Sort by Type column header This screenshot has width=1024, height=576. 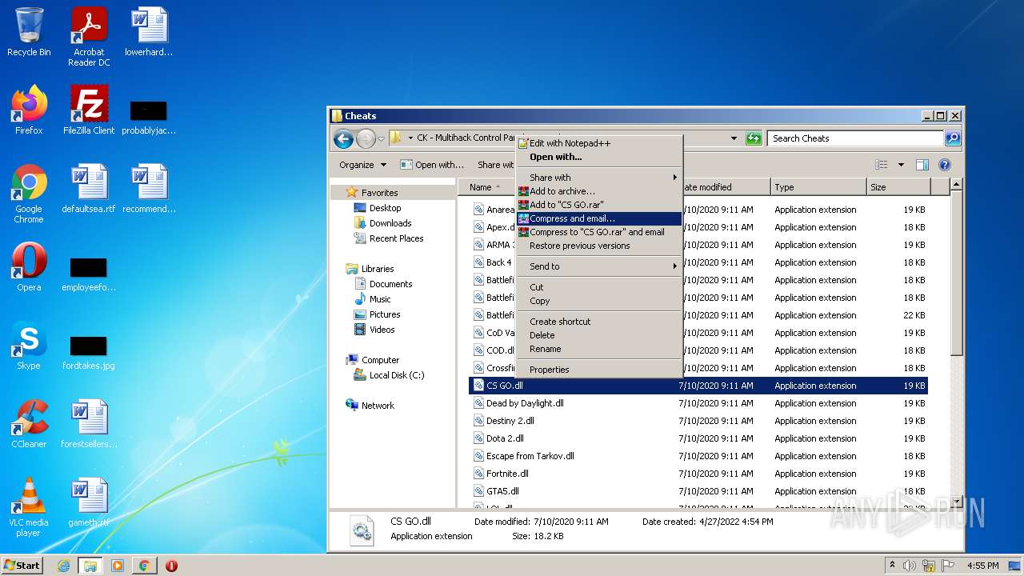click(x=818, y=187)
